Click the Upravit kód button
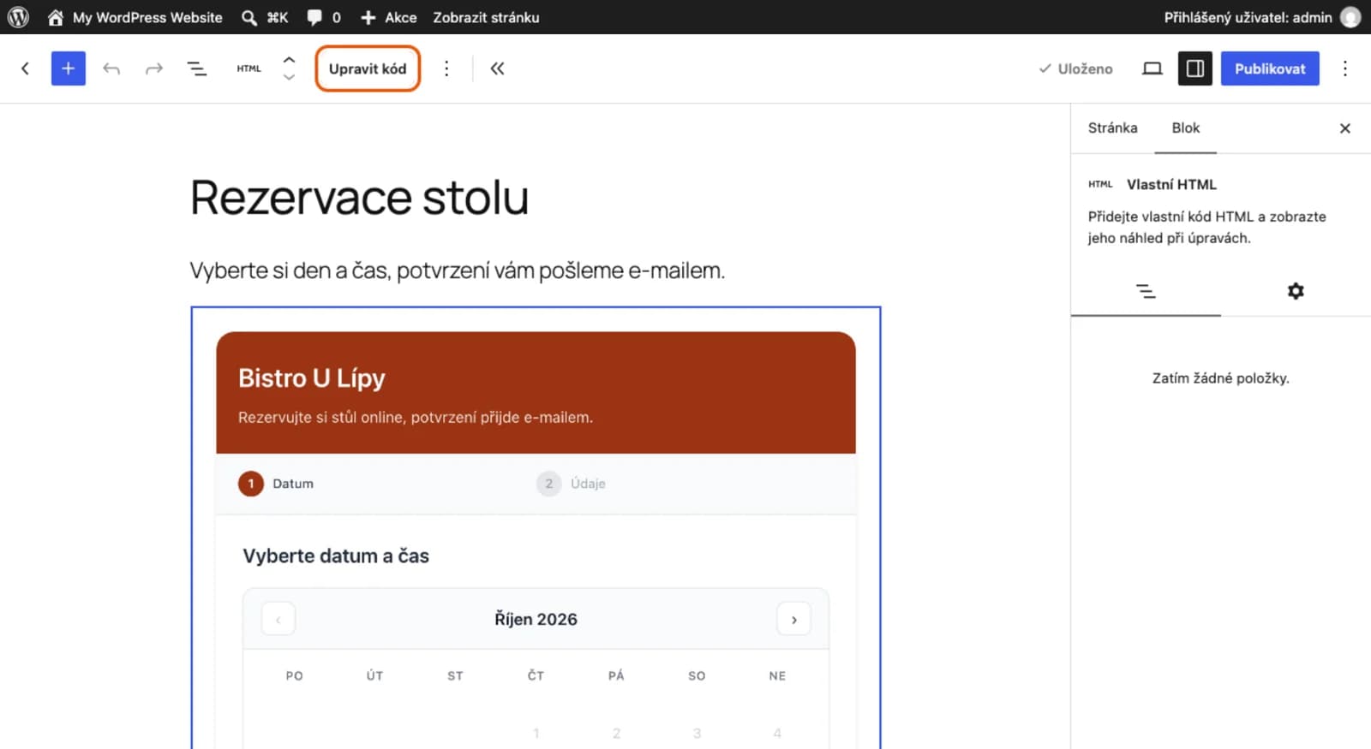This screenshot has width=1371, height=749. coord(368,68)
